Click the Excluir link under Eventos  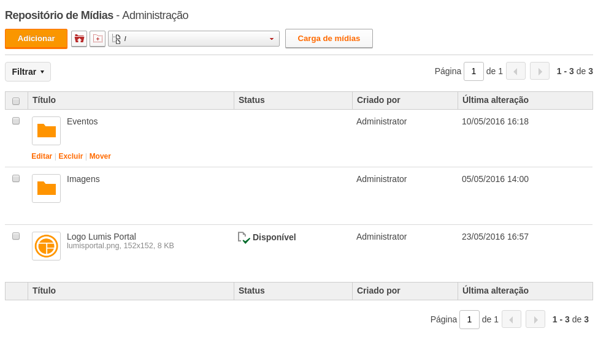(71, 156)
